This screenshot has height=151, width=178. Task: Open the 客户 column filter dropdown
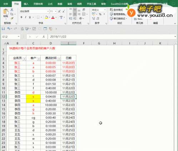39,59
